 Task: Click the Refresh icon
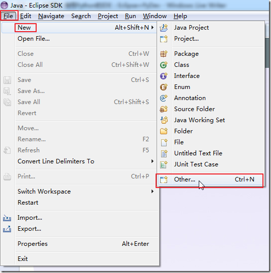(x=7, y=150)
